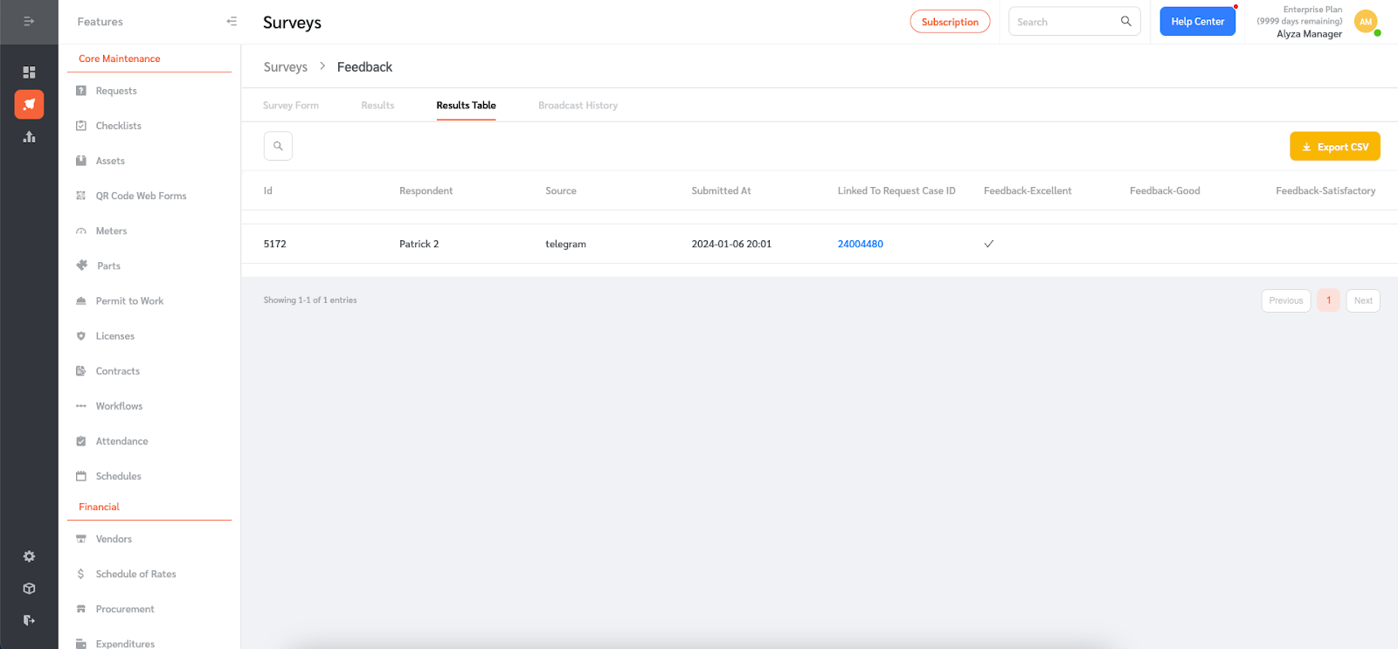1398x649 pixels.
Task: Click the Next page button
Action: coord(1363,300)
